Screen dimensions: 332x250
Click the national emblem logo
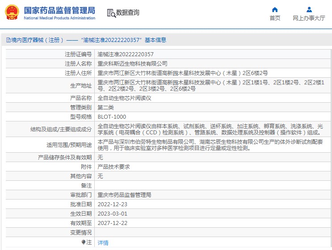[x=12, y=12]
